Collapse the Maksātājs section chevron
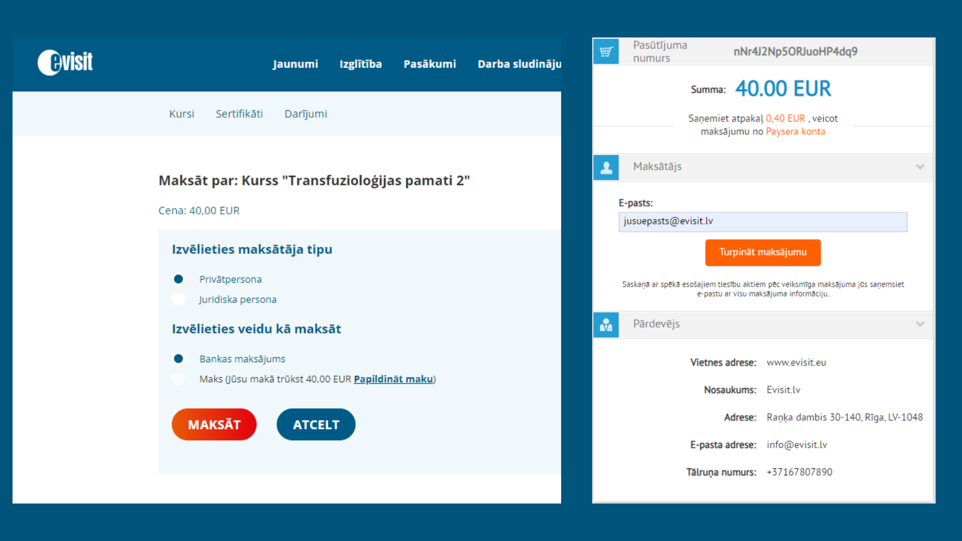The image size is (962, 541). click(x=920, y=167)
